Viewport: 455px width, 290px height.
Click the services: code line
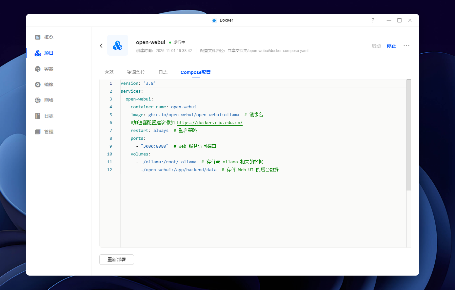click(132, 91)
